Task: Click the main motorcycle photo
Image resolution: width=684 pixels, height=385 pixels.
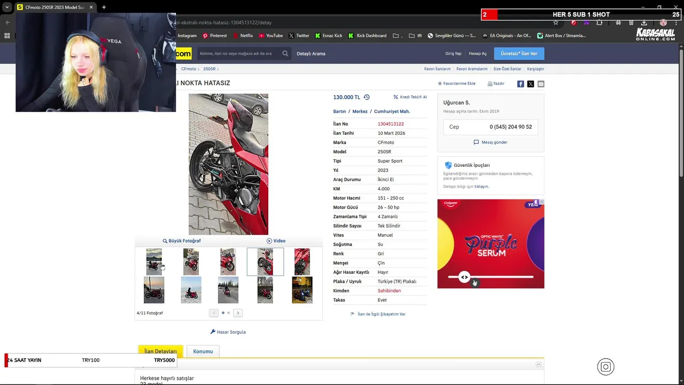Action: 228,164
